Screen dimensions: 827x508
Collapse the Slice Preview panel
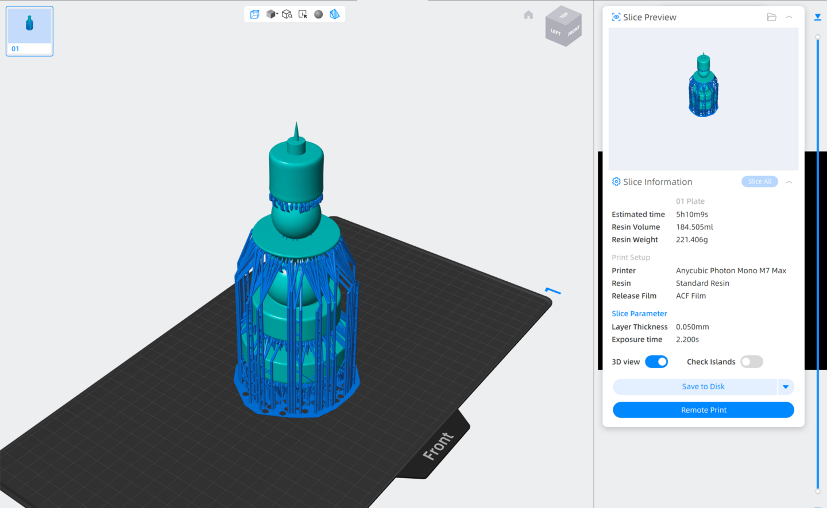pyautogui.click(x=789, y=17)
